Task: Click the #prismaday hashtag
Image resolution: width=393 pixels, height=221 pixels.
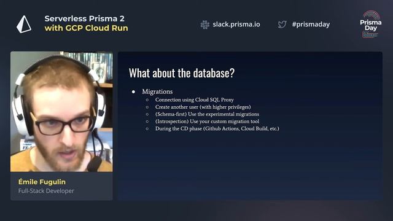Action: 311,25
